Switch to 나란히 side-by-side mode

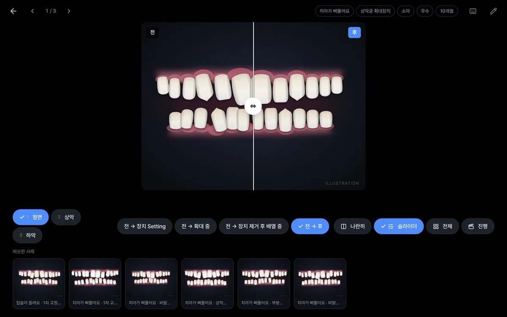[x=353, y=226]
